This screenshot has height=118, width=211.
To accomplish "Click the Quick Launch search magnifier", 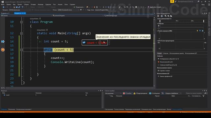I will 198,1.
